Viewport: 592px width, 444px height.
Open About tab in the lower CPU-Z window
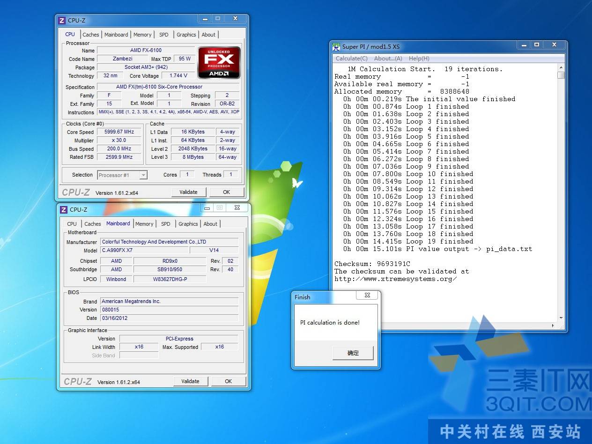[210, 224]
